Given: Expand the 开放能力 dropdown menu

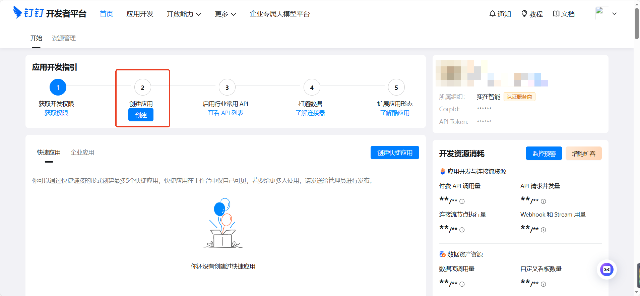Looking at the screenshot, I should click(x=184, y=14).
